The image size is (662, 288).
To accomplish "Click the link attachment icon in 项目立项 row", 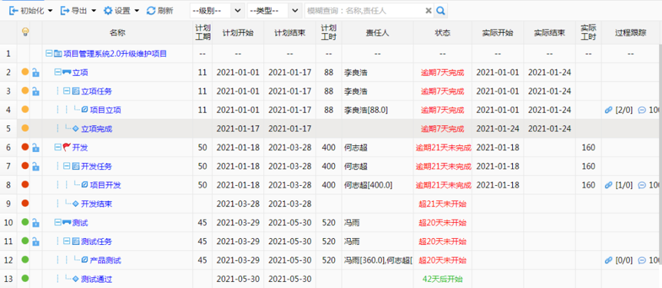I will point(608,110).
